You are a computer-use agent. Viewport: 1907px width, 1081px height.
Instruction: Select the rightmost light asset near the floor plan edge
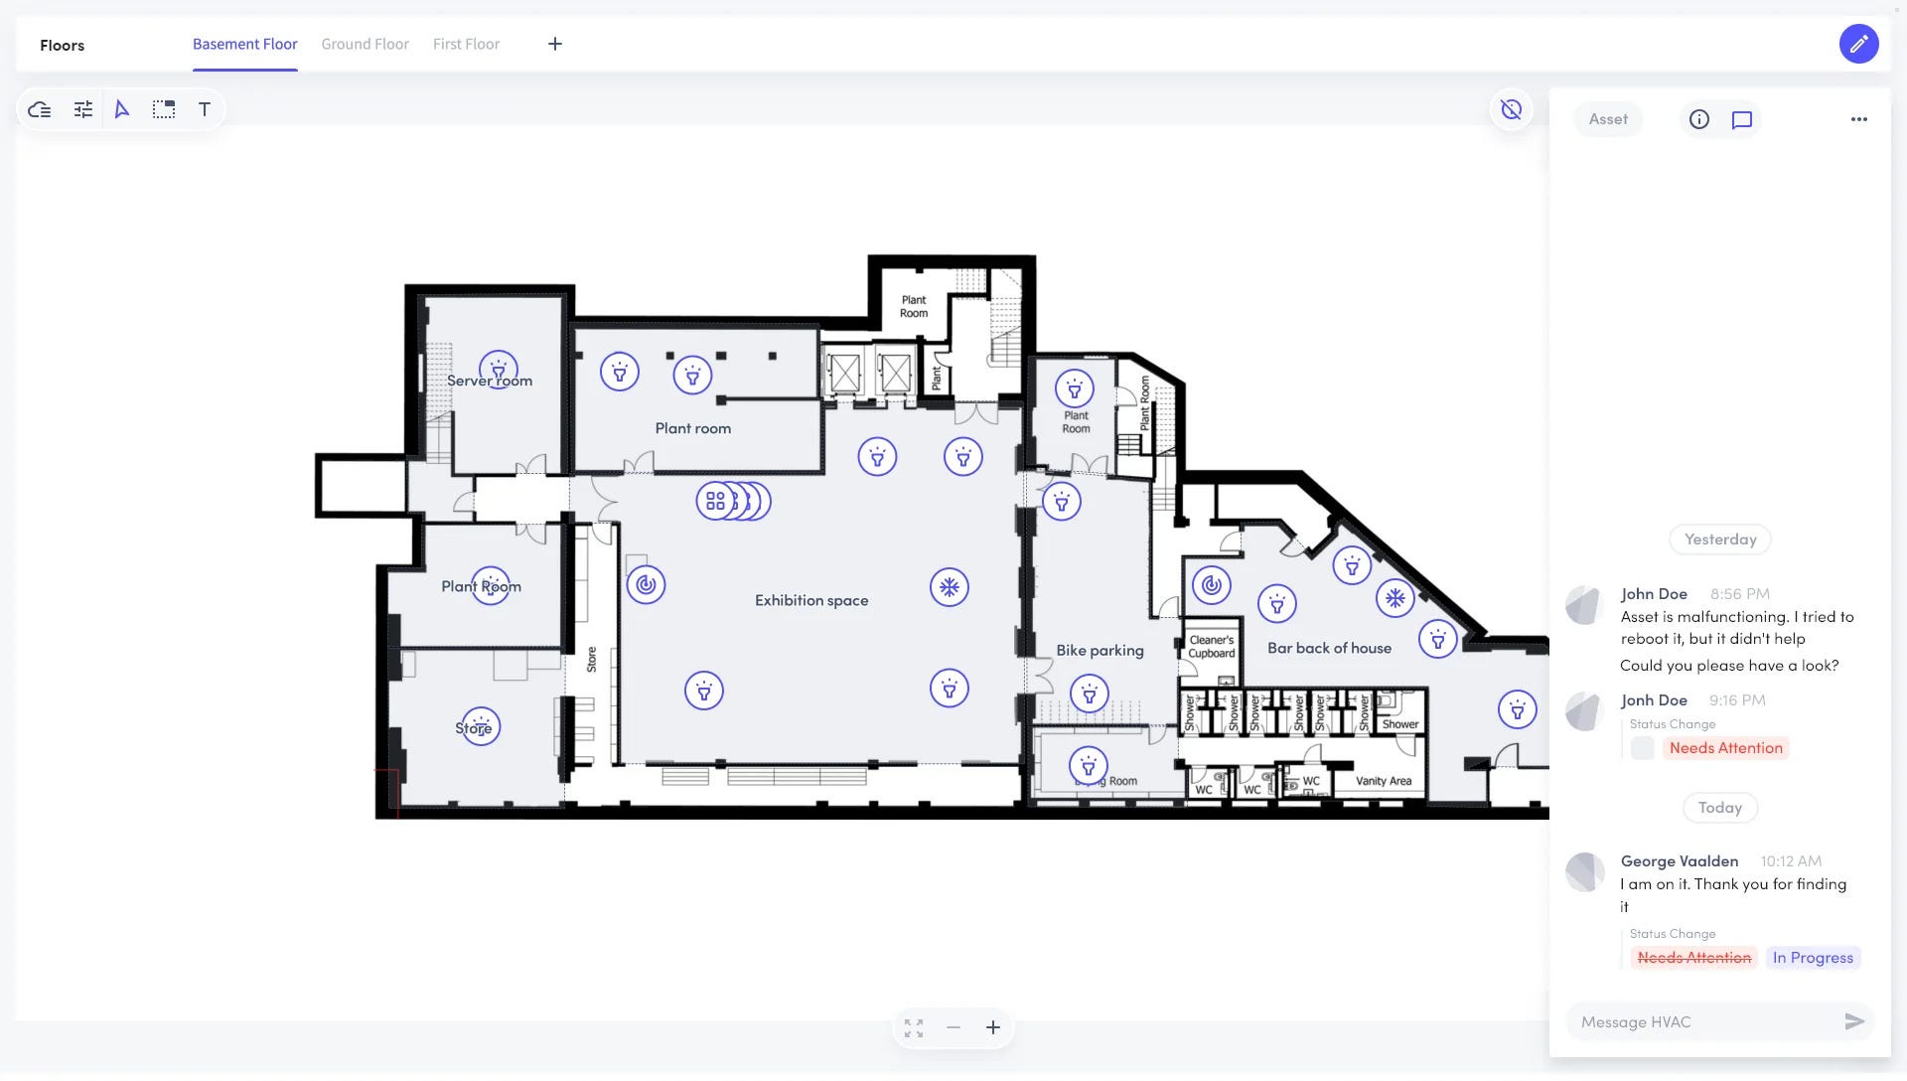pyautogui.click(x=1518, y=709)
